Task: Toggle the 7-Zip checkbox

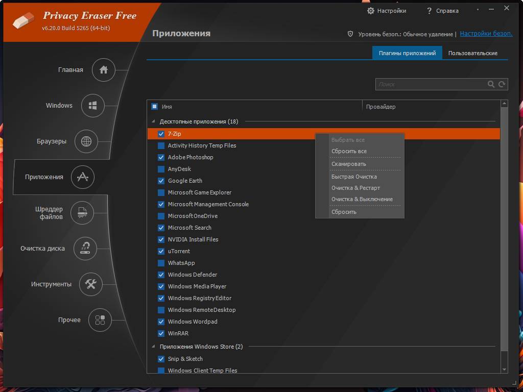Action: 161,134
